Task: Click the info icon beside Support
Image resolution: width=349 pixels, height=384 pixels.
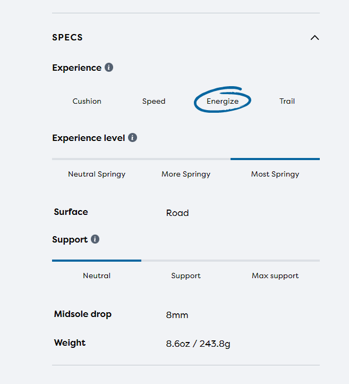Action: [95, 239]
